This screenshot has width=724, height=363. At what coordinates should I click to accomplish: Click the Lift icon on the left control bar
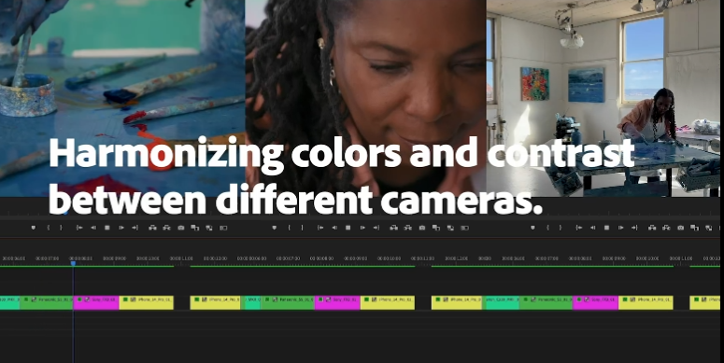(152, 228)
